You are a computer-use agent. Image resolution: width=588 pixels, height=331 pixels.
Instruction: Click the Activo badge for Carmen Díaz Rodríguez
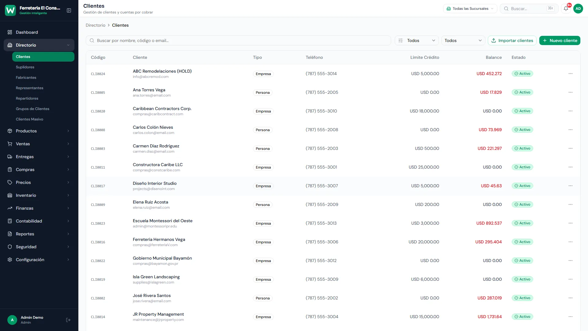[522, 148]
